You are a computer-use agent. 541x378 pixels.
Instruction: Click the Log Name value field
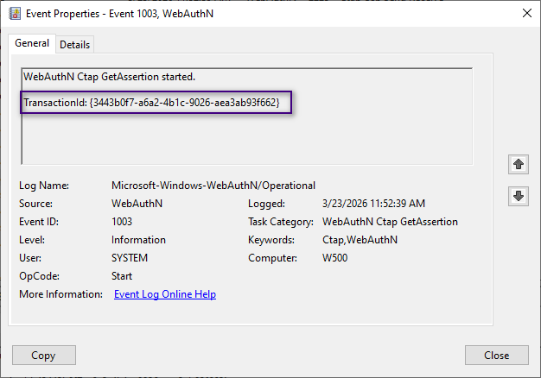coord(213,186)
